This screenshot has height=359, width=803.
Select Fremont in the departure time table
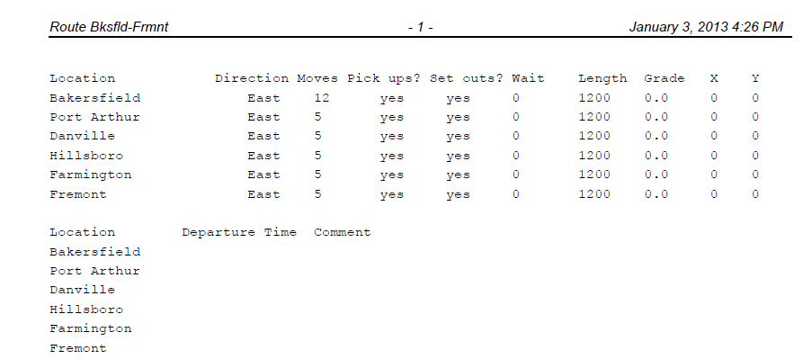tap(78, 348)
